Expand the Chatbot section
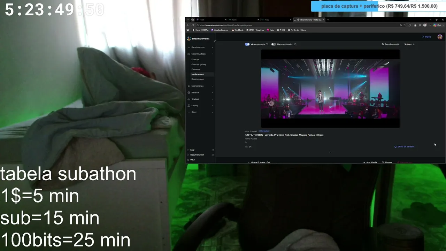The height and width of the screenshot is (251, 446). click(200, 99)
